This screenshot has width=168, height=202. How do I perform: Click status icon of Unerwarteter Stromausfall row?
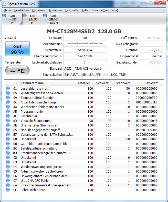pos(8,125)
